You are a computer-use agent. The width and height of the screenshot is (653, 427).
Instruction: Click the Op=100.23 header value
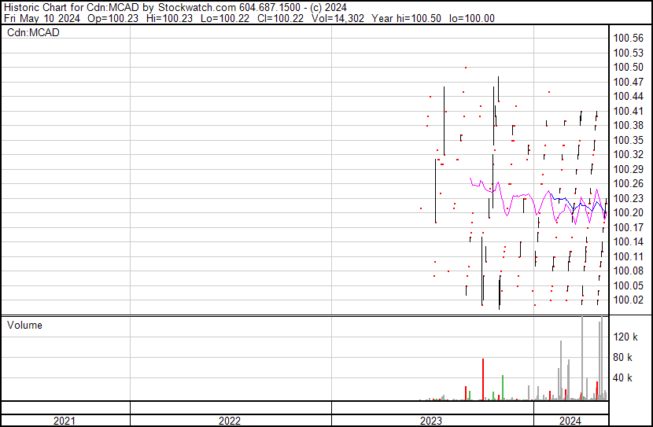113,18
